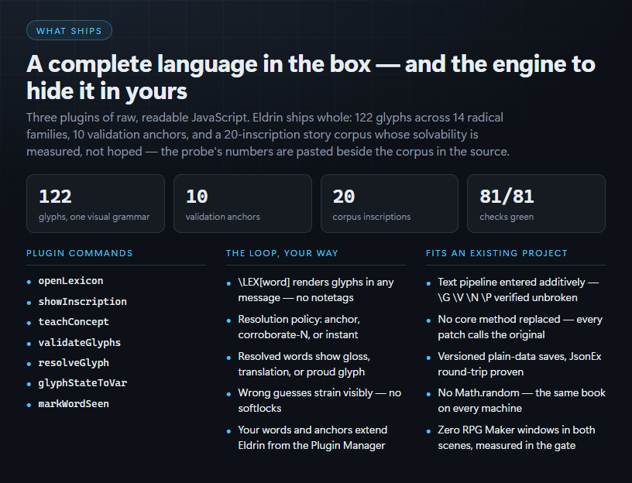
Task: Click the openLexicon command
Action: [x=70, y=281]
